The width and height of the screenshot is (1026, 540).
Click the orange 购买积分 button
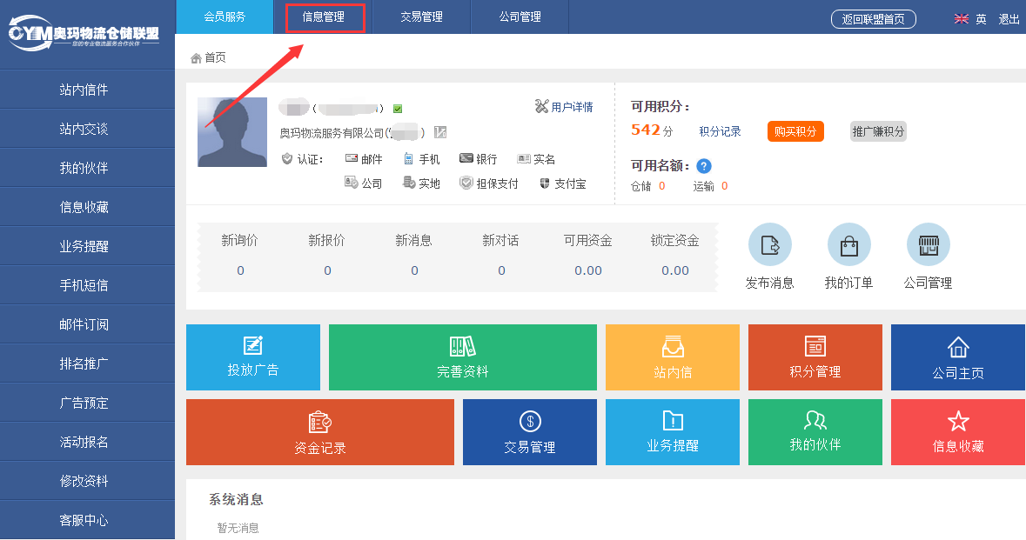click(795, 131)
